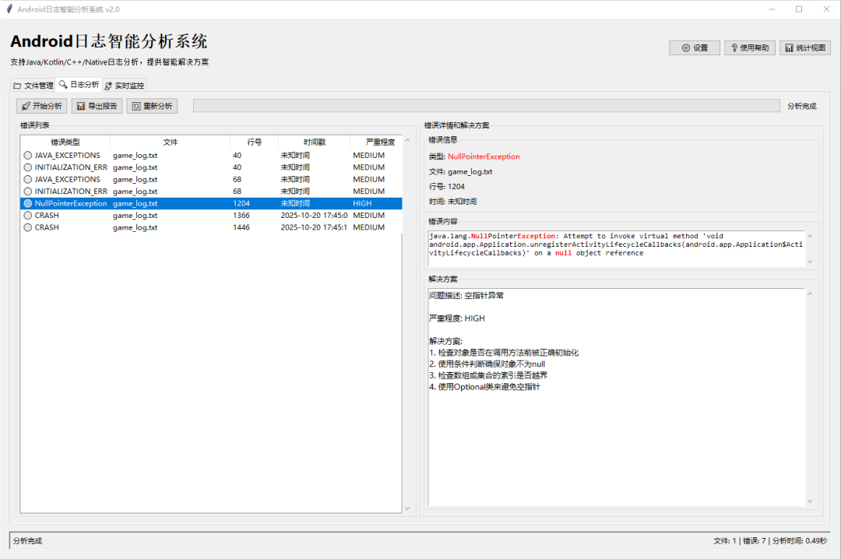Click the statistics chart icon
The image size is (841, 559).
tap(789, 47)
